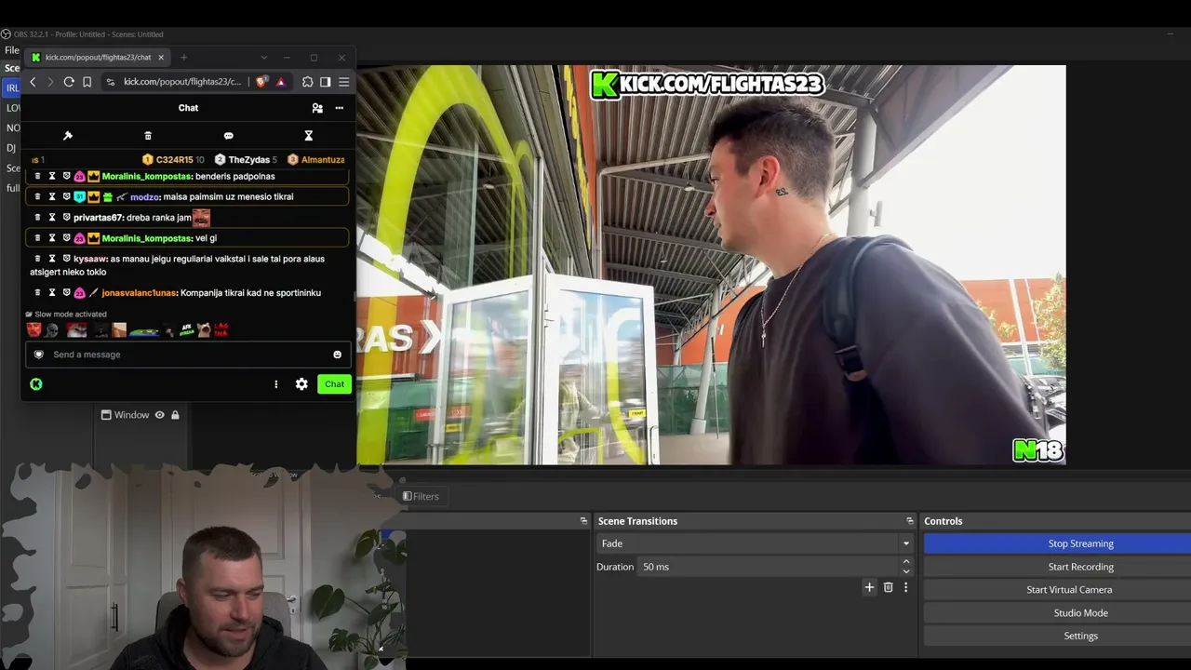Delete jonasvalanc1unas's chat message
This screenshot has height=670, width=1191.
click(37, 293)
